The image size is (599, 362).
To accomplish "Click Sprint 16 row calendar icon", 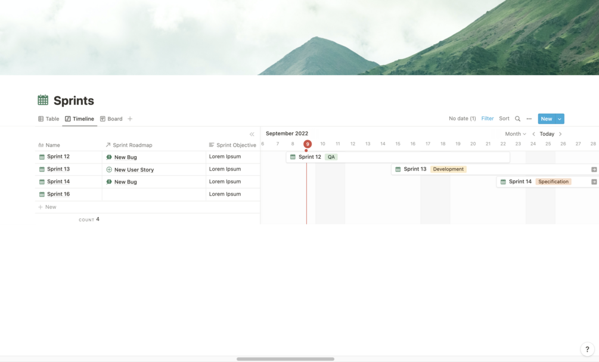I will 42,194.
